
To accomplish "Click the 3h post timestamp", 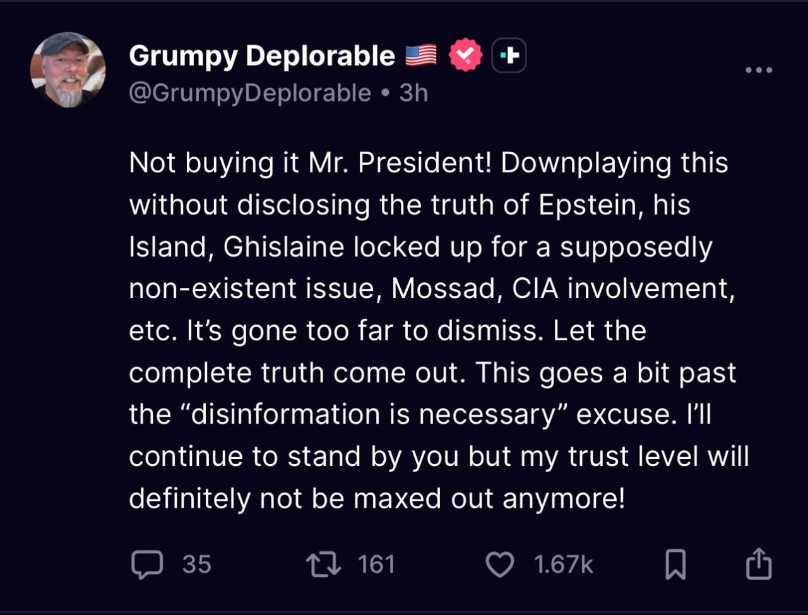I will (x=413, y=93).
